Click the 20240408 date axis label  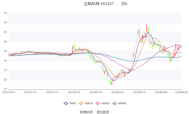161,92
